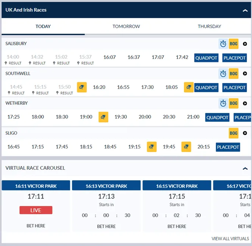The image size is (252, 246).
Task: Switch to the TOMORROW tab
Action: [126, 26]
